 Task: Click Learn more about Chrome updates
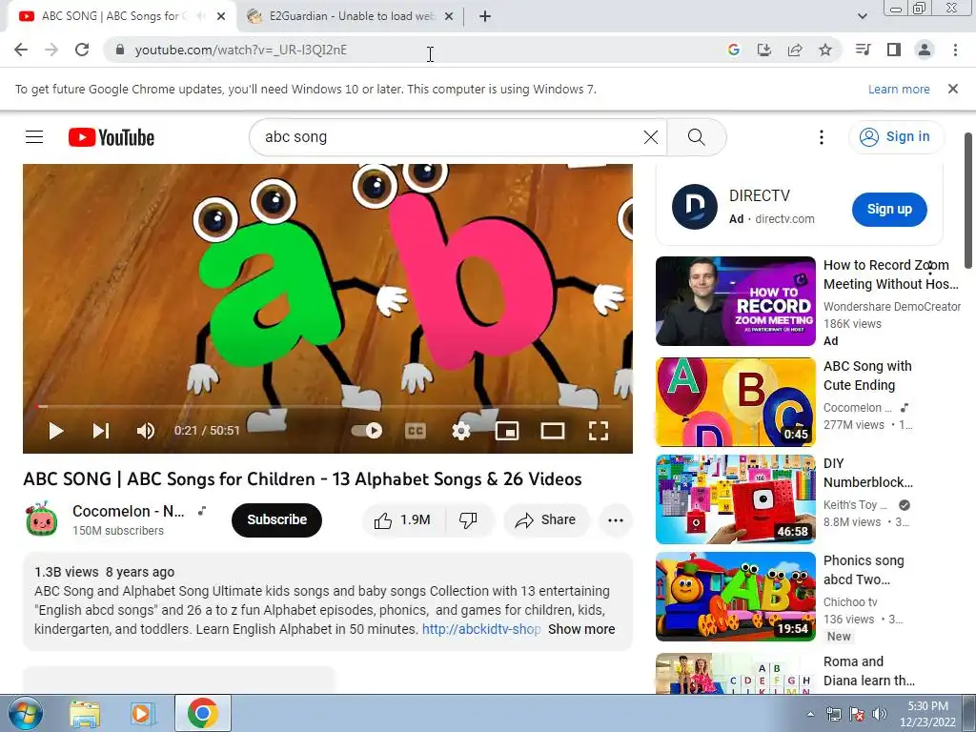click(x=899, y=89)
